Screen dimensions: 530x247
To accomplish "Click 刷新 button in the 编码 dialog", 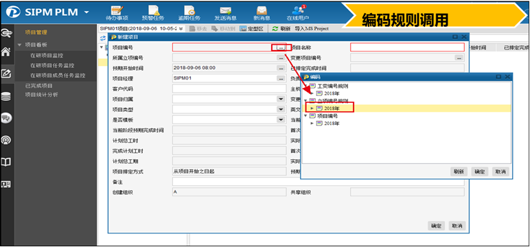I will 459,172.
